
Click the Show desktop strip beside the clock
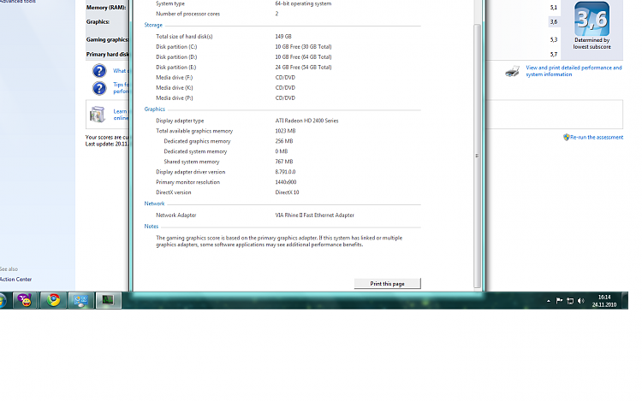(625, 300)
